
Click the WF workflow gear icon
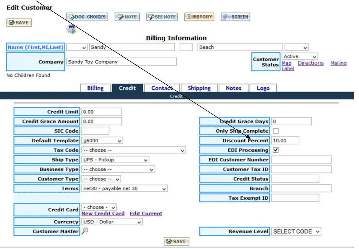coord(71,29)
